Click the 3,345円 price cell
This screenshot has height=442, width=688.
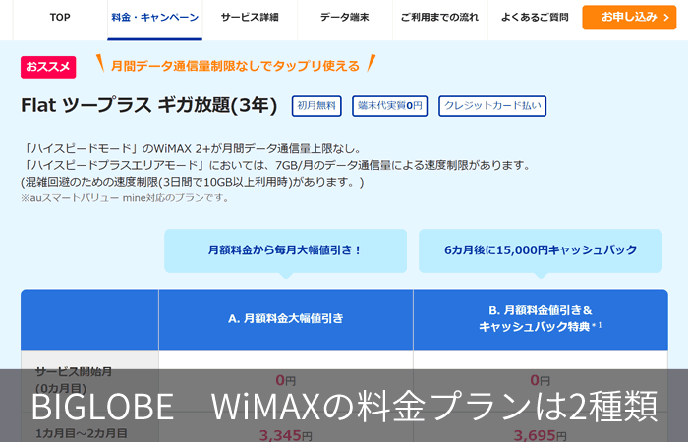pyautogui.click(x=286, y=435)
